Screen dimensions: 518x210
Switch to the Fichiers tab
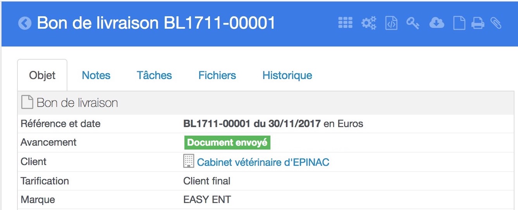coord(217,75)
